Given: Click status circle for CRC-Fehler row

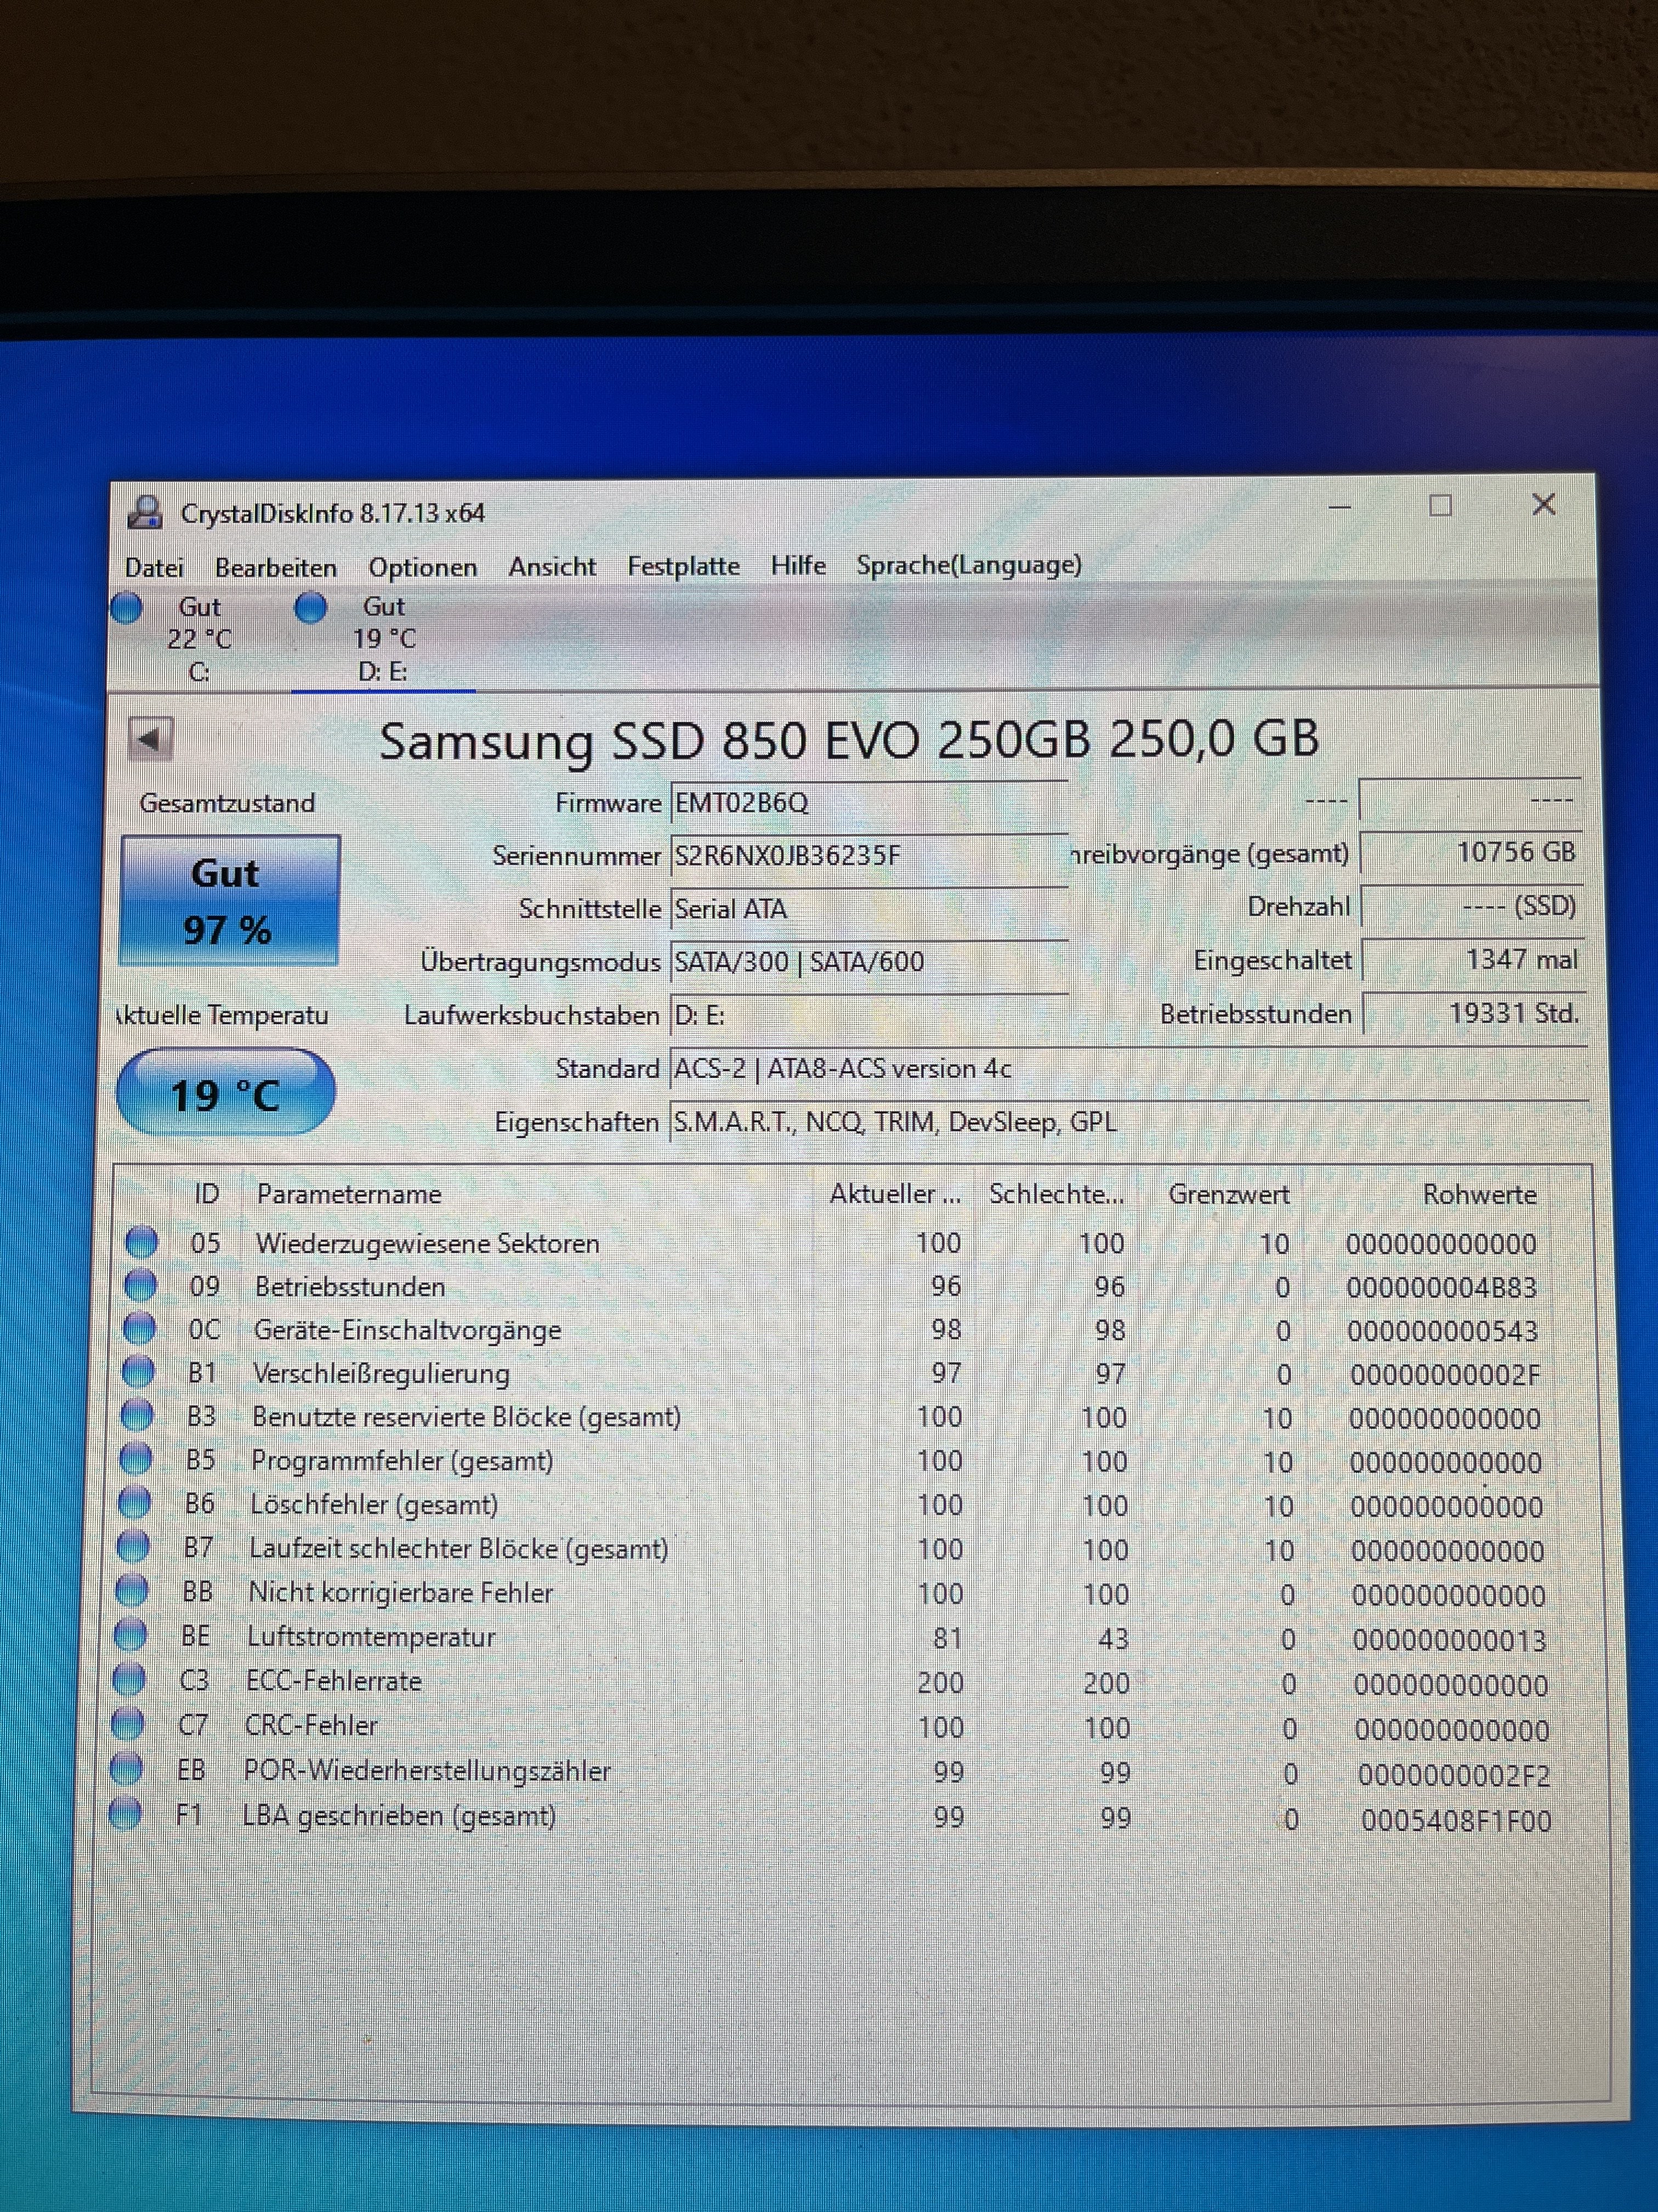Looking at the screenshot, I should (x=128, y=1724).
